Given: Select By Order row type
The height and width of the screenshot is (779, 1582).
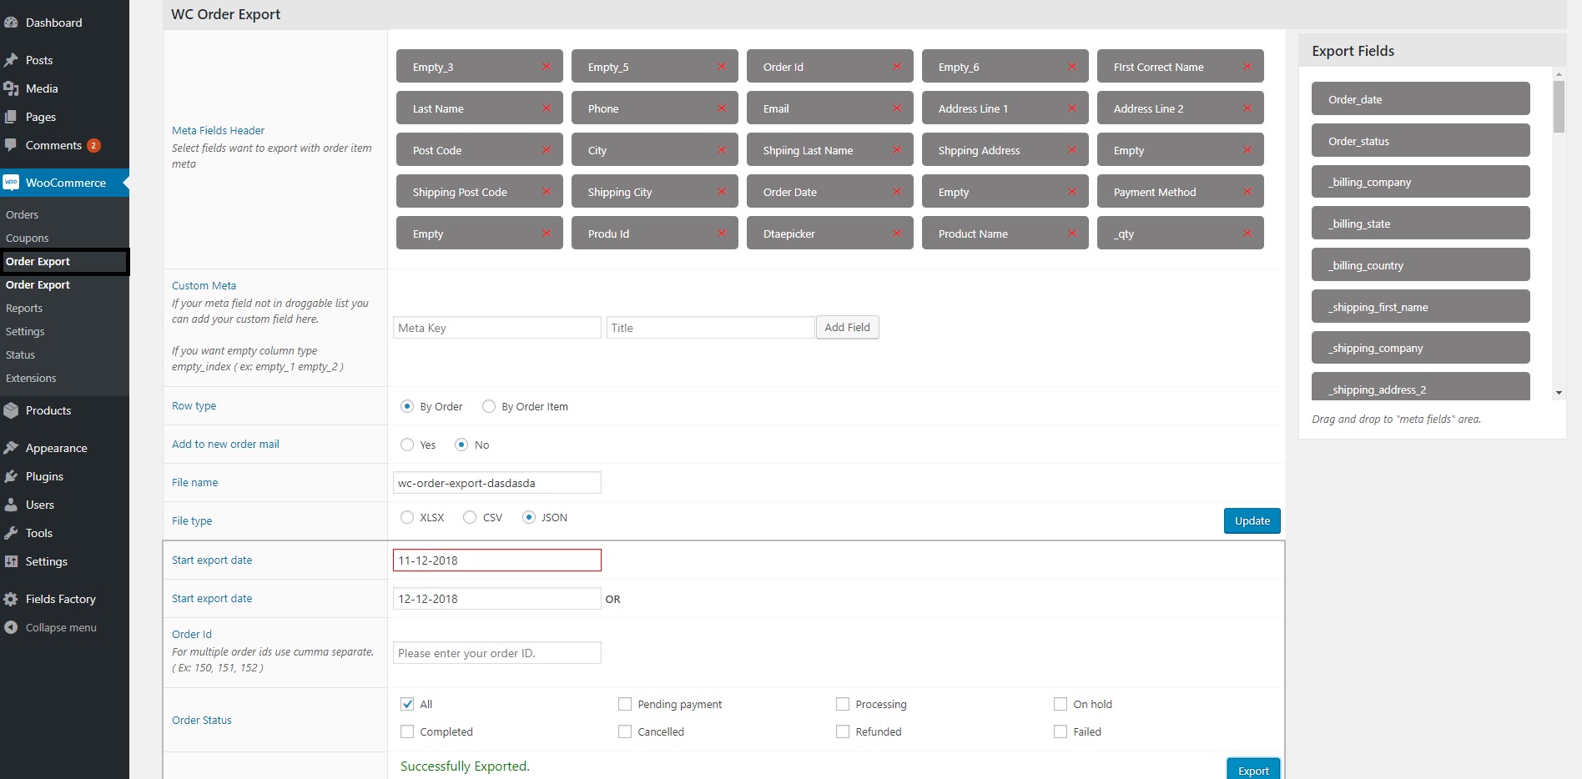Looking at the screenshot, I should coord(407,406).
